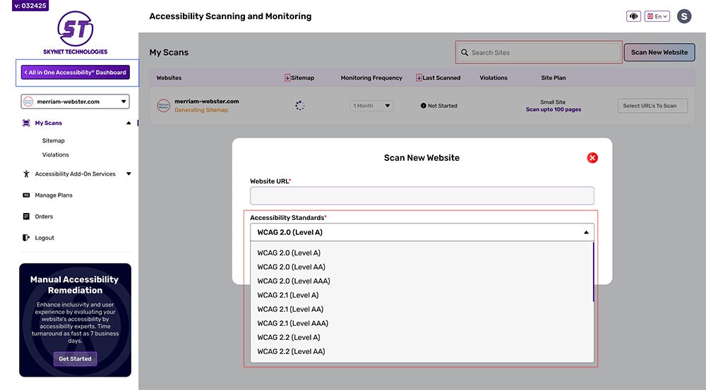This screenshot has height=390, width=706.
Task: Open the merriam-webster.com site selector dropdown
Action: click(76, 102)
